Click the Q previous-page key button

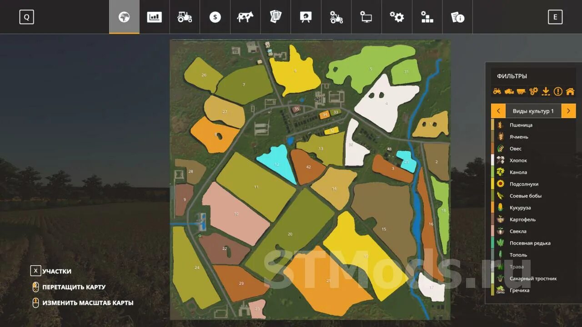pos(26,17)
